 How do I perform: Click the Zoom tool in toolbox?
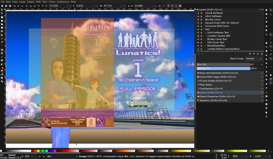coord(2,78)
